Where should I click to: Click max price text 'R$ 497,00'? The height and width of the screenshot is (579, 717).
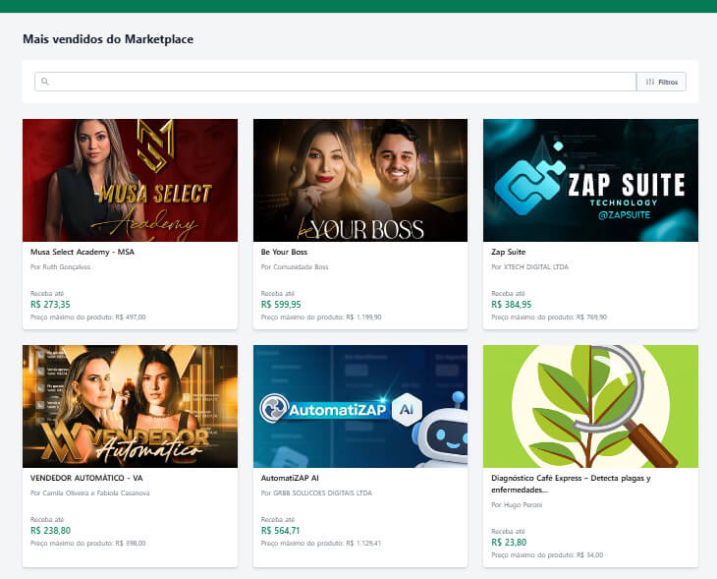click(x=131, y=318)
